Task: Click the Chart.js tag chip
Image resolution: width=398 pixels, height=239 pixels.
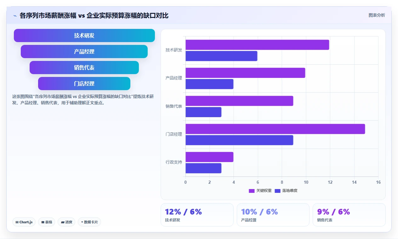Action: [24, 222]
